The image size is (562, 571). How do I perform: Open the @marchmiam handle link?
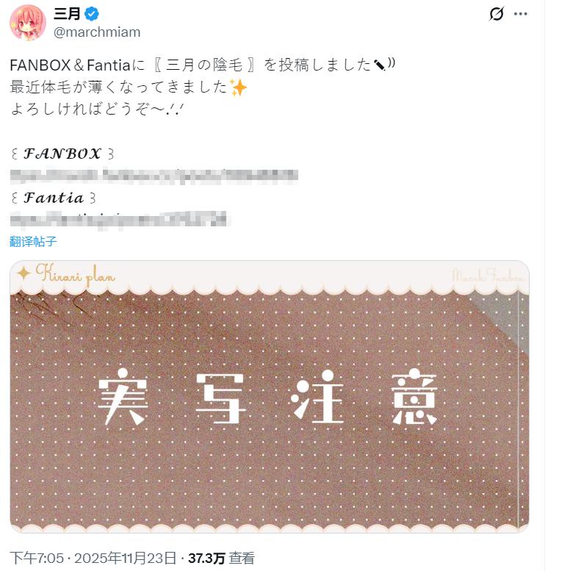coord(97,32)
